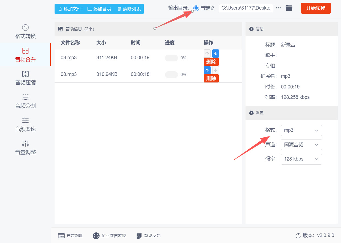Click the 版本: v2.0.9.0 text
The height and width of the screenshot is (243, 341).
pyautogui.click(x=318, y=236)
